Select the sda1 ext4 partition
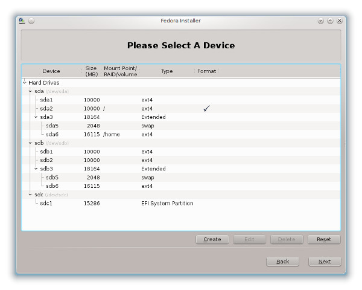Screen dimensions: 362x290 [47, 100]
